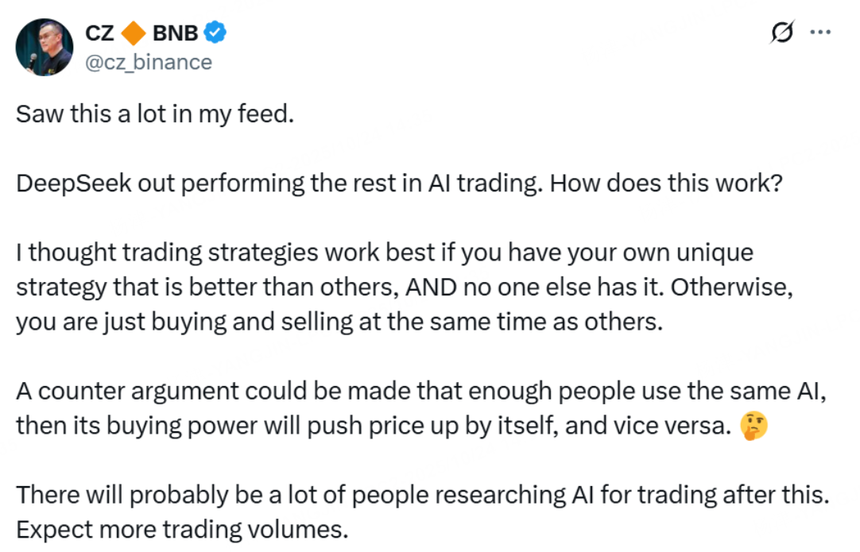This screenshot has height=552, width=860.
Task: Click the capitalized word "AND"
Action: (432, 288)
